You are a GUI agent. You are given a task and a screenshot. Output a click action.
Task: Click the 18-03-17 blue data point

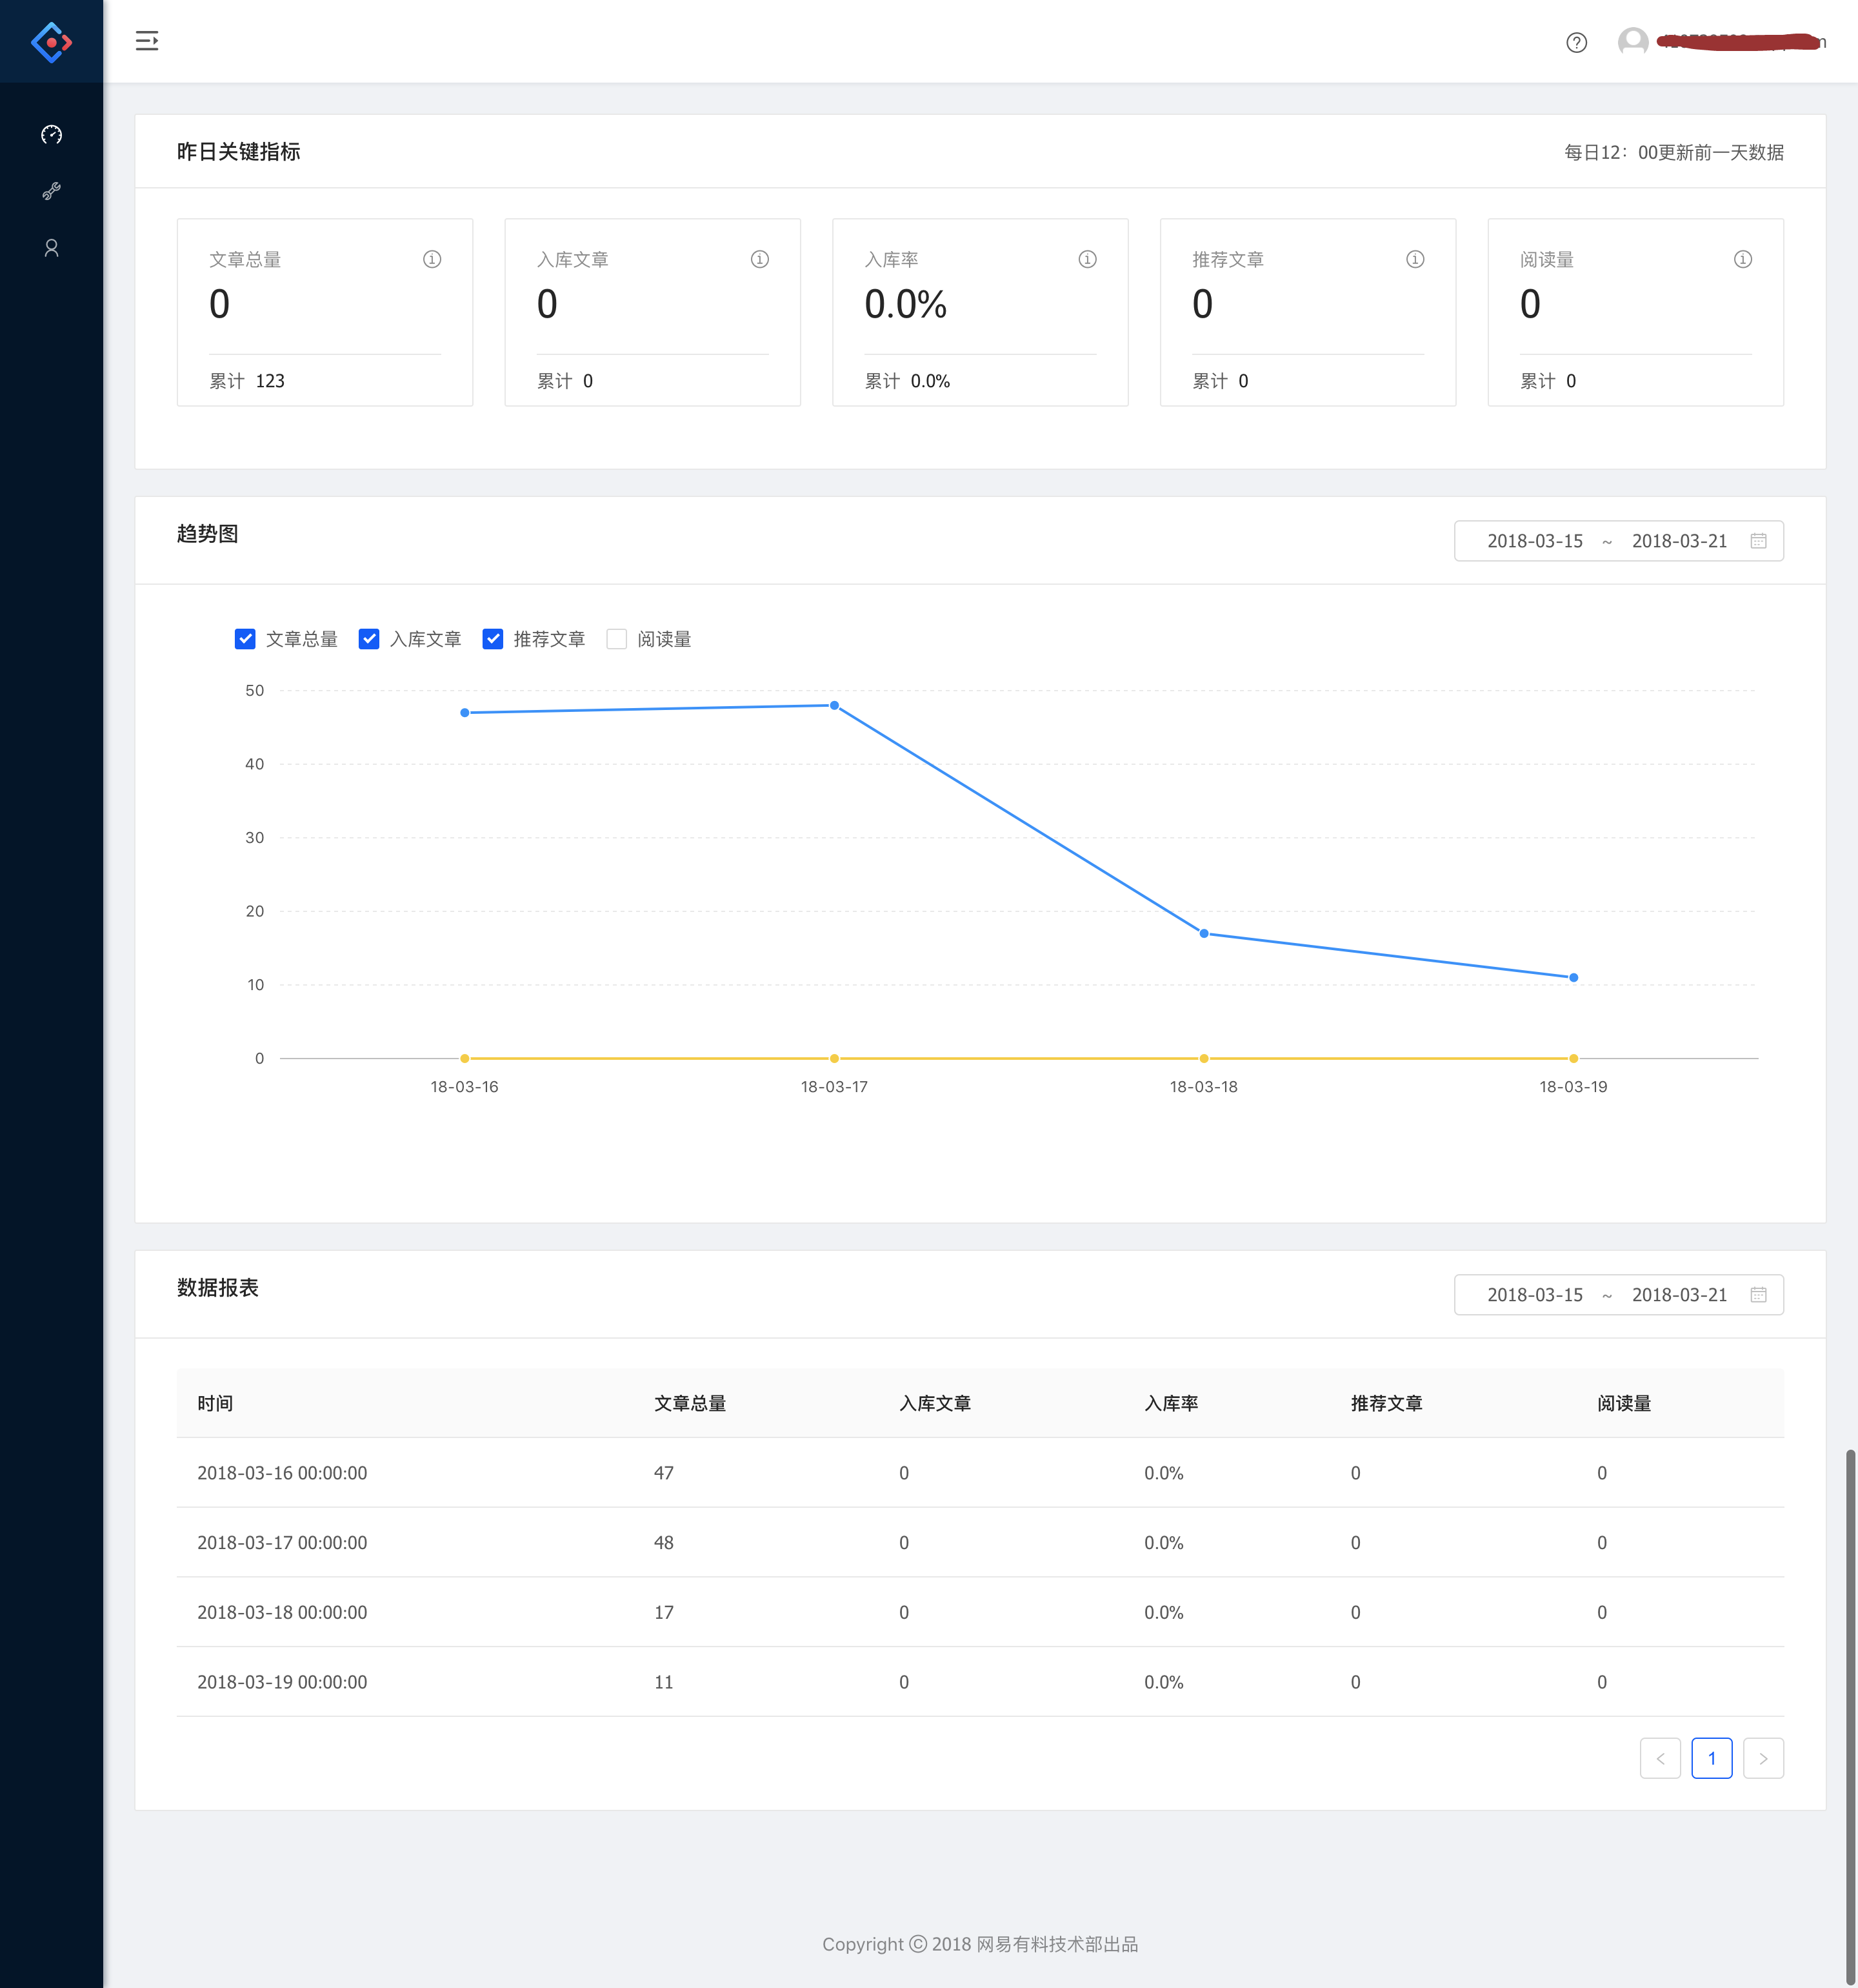[x=835, y=706]
